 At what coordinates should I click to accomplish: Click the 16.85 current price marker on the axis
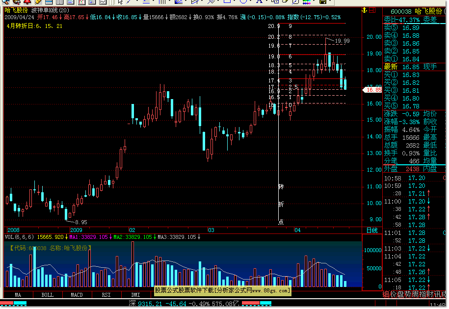(372, 90)
